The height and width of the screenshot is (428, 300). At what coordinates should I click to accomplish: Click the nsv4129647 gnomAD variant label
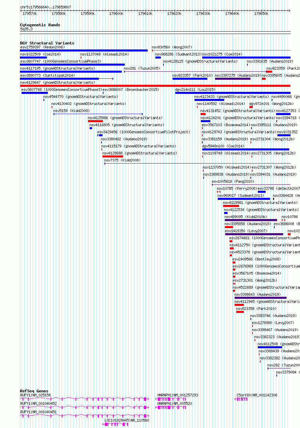[58, 82]
